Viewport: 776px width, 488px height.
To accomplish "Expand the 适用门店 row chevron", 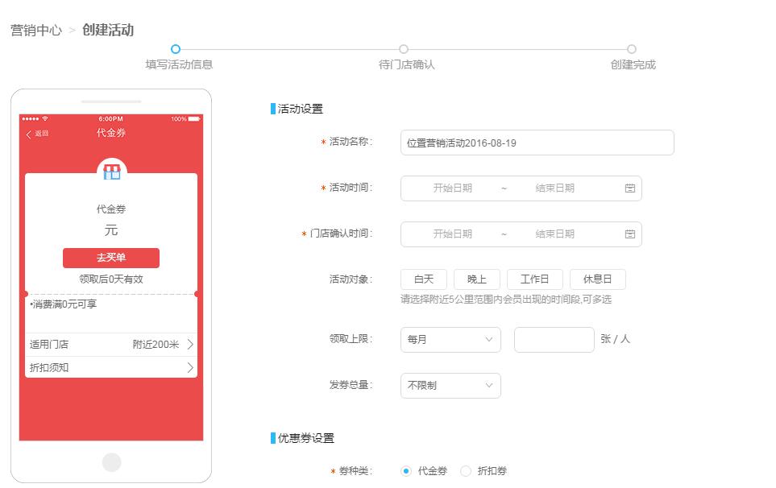I will click(190, 345).
